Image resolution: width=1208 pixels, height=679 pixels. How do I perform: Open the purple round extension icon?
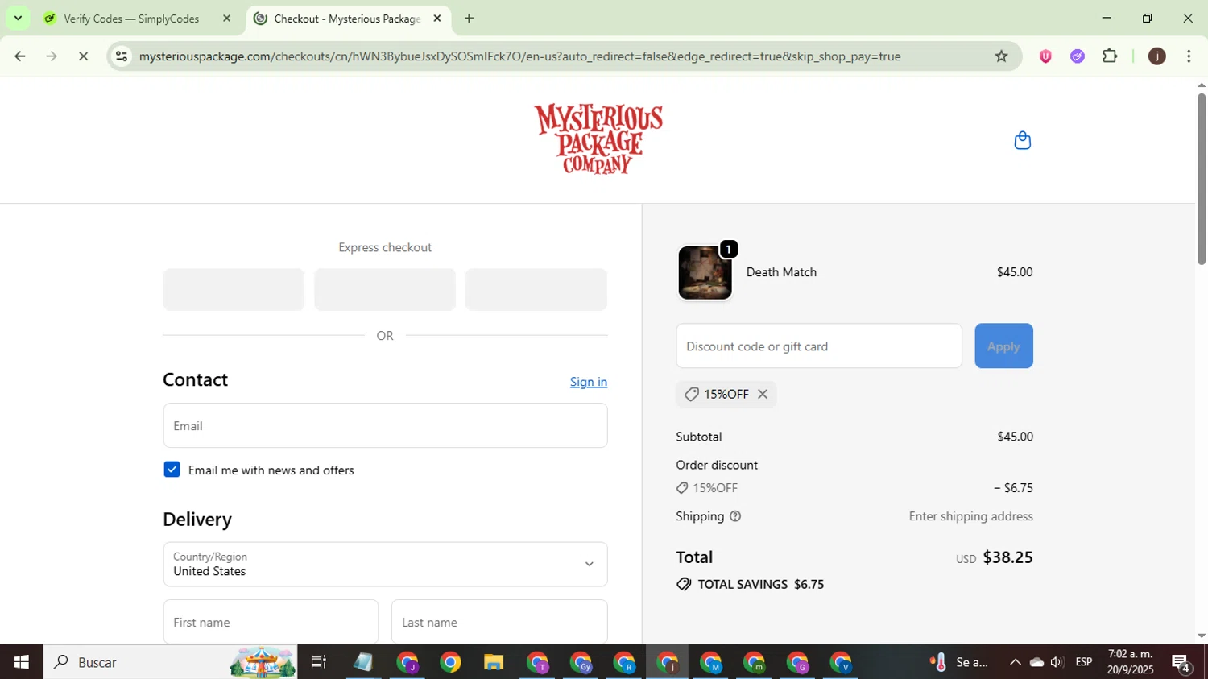click(1078, 56)
